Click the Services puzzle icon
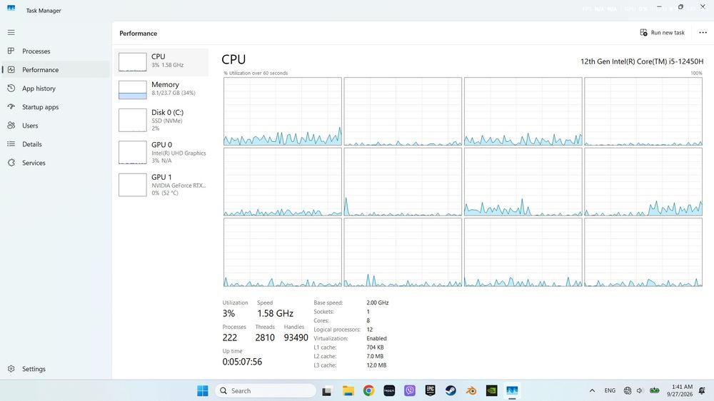The width and height of the screenshot is (714, 401). (x=11, y=163)
